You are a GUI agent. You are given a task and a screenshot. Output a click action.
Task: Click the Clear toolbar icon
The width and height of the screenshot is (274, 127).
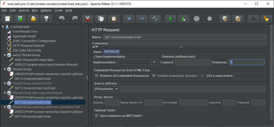tap(225, 19)
